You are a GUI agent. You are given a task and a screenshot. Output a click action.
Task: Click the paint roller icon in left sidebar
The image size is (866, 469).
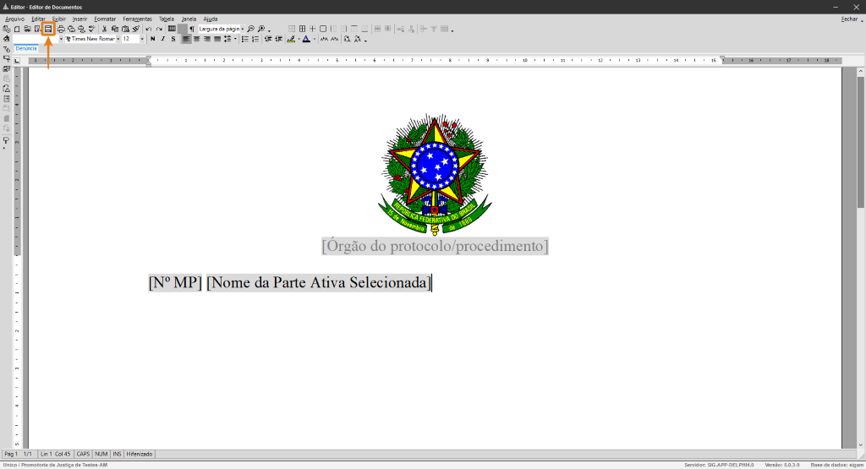(6, 140)
